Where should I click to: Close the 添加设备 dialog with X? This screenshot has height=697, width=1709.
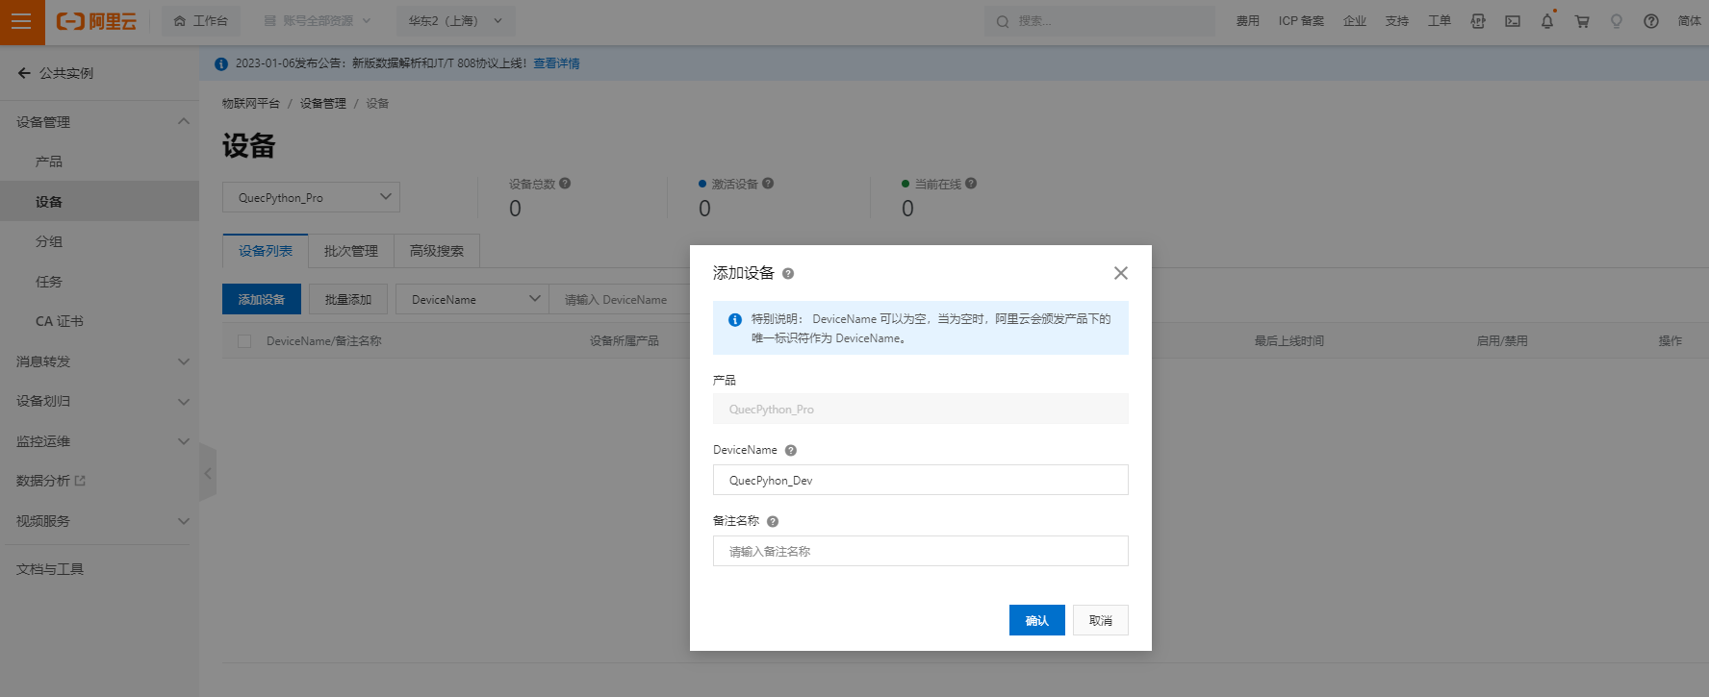(1121, 273)
